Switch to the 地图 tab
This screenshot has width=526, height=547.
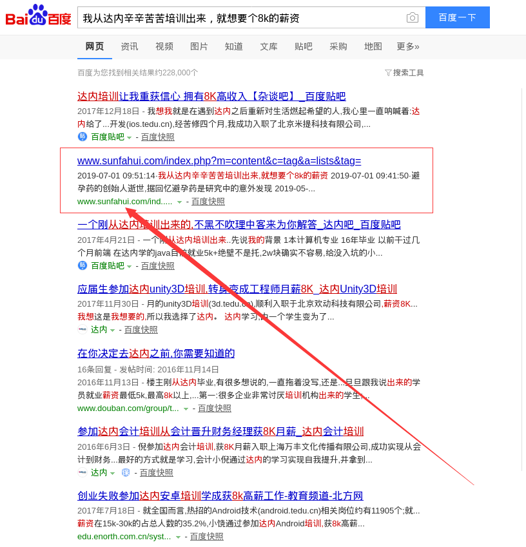(373, 46)
